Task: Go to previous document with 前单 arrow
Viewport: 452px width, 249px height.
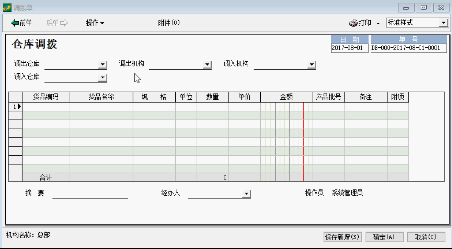Action: 21,23
